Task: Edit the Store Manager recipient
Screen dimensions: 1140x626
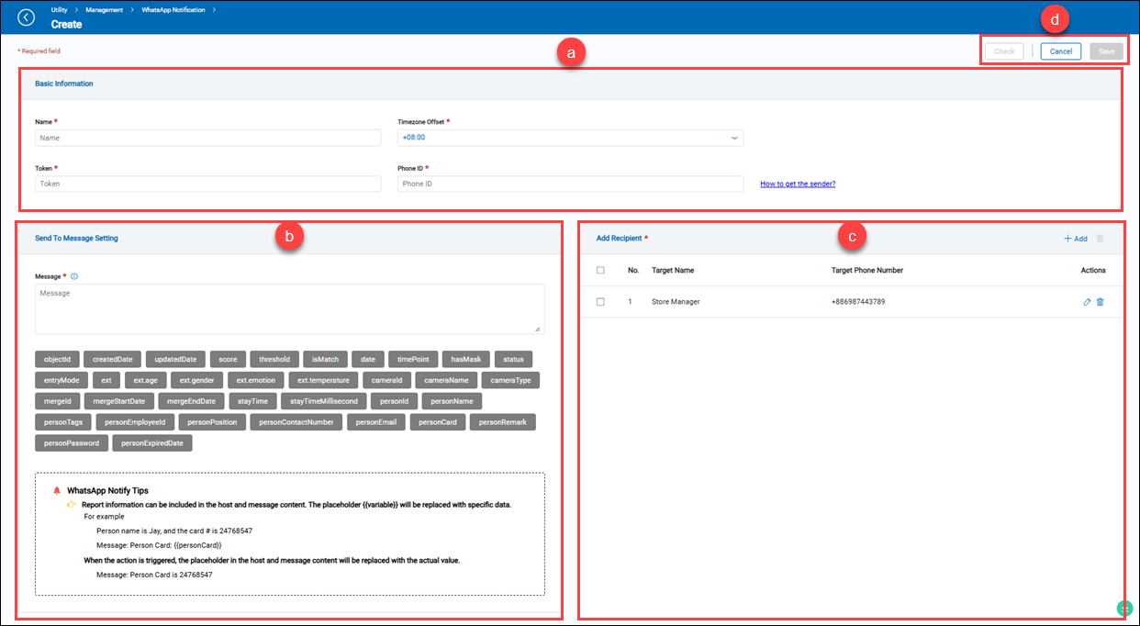Action: point(1087,302)
